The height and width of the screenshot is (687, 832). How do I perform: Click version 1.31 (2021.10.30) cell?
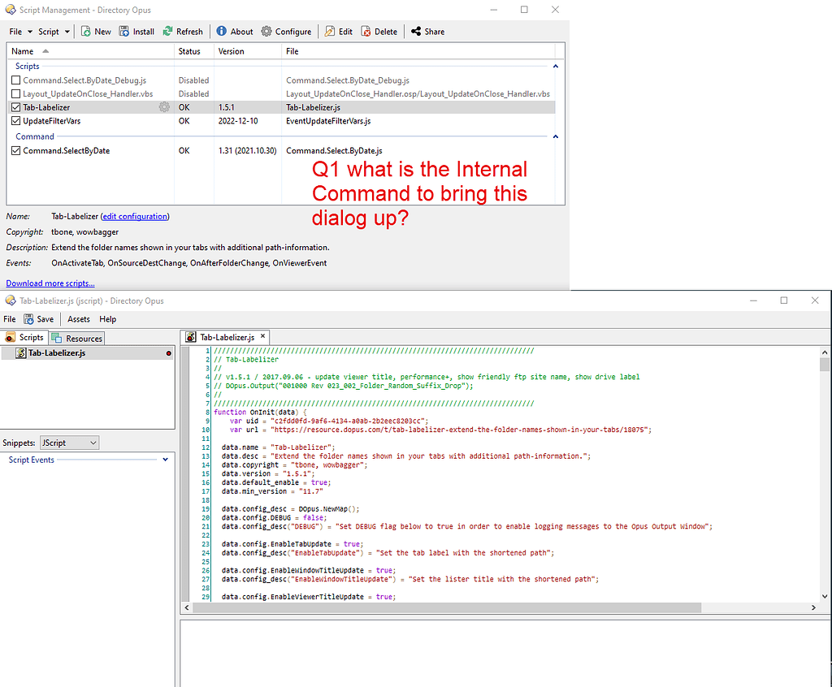coord(247,151)
